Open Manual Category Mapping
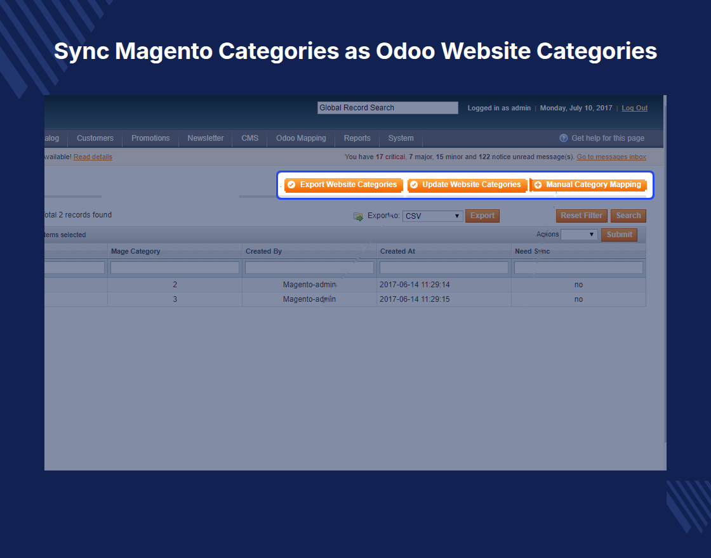This screenshot has width=711, height=558. click(588, 185)
